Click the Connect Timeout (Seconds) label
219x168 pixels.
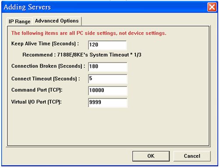(x=46, y=79)
